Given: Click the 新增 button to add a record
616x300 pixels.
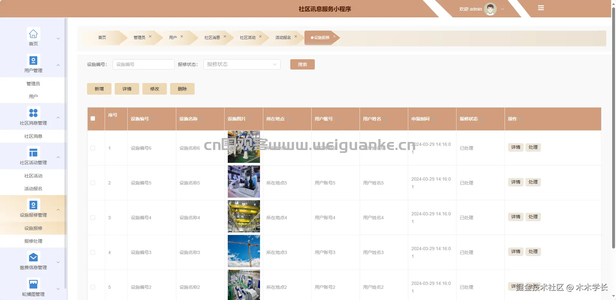Looking at the screenshot, I should [99, 89].
